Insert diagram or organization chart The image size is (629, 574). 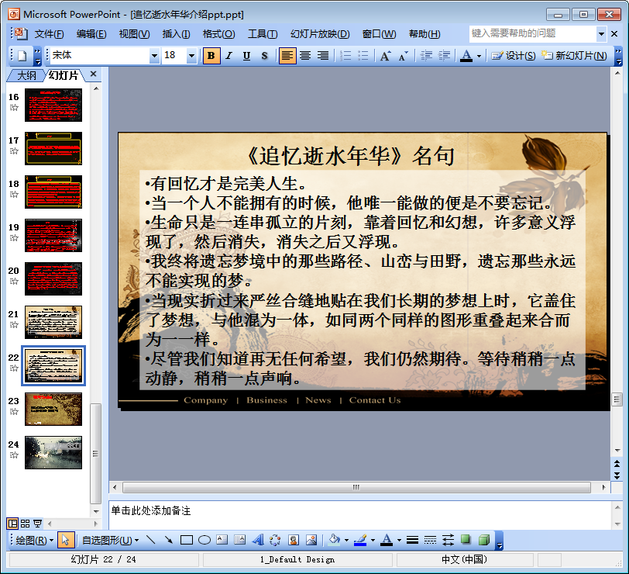[x=275, y=540]
